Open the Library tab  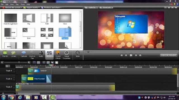click(14, 54)
